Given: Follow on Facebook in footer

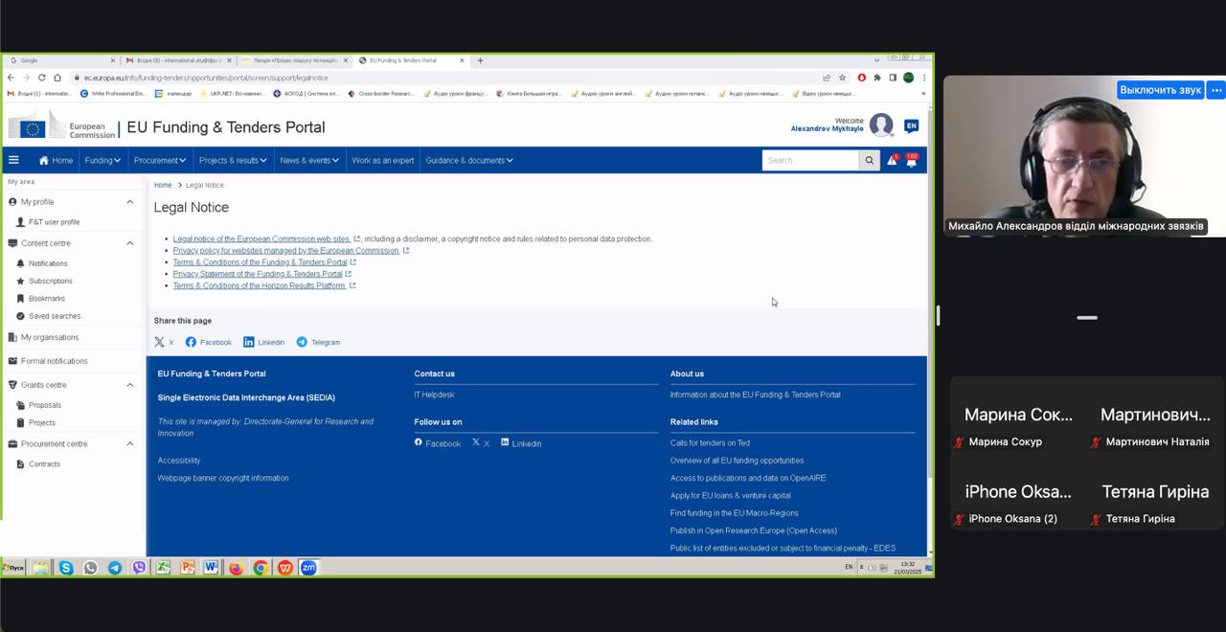Looking at the screenshot, I should (438, 443).
